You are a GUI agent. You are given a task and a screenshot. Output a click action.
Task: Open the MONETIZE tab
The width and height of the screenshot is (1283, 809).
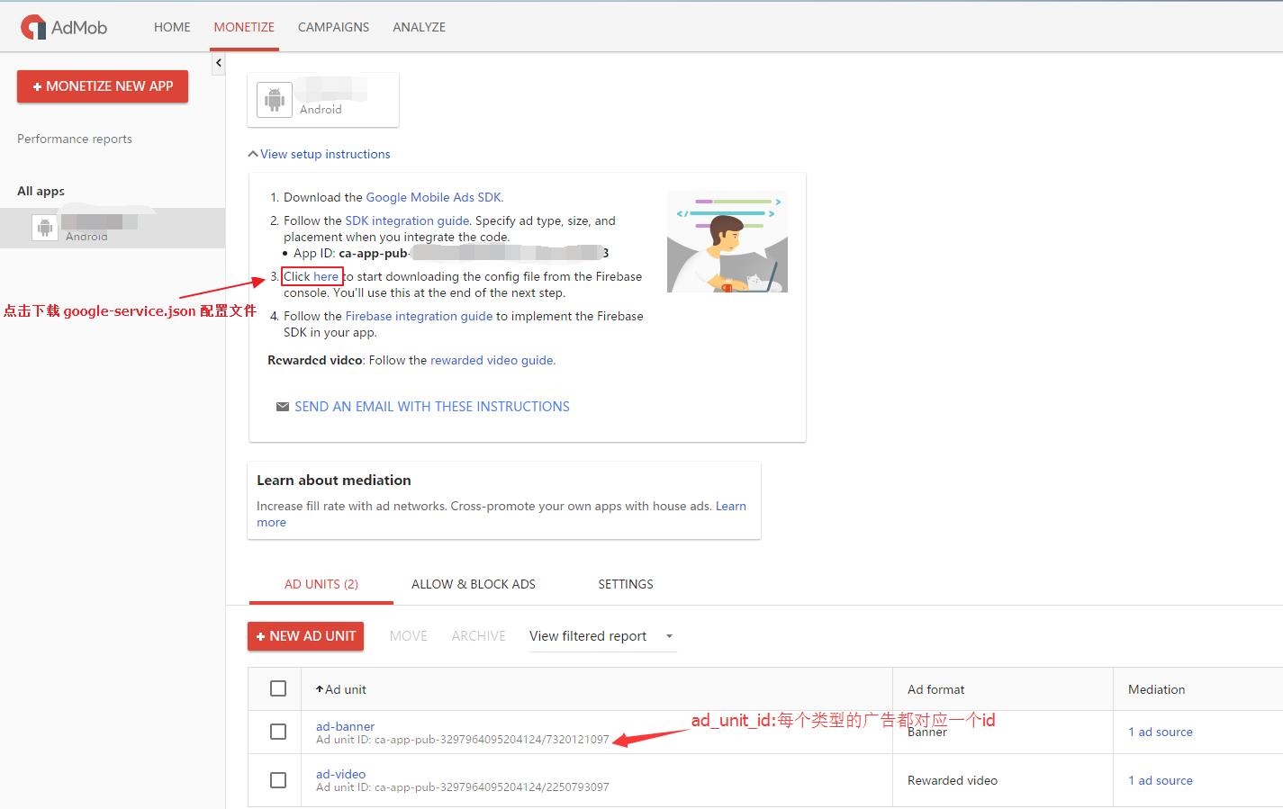tap(244, 27)
